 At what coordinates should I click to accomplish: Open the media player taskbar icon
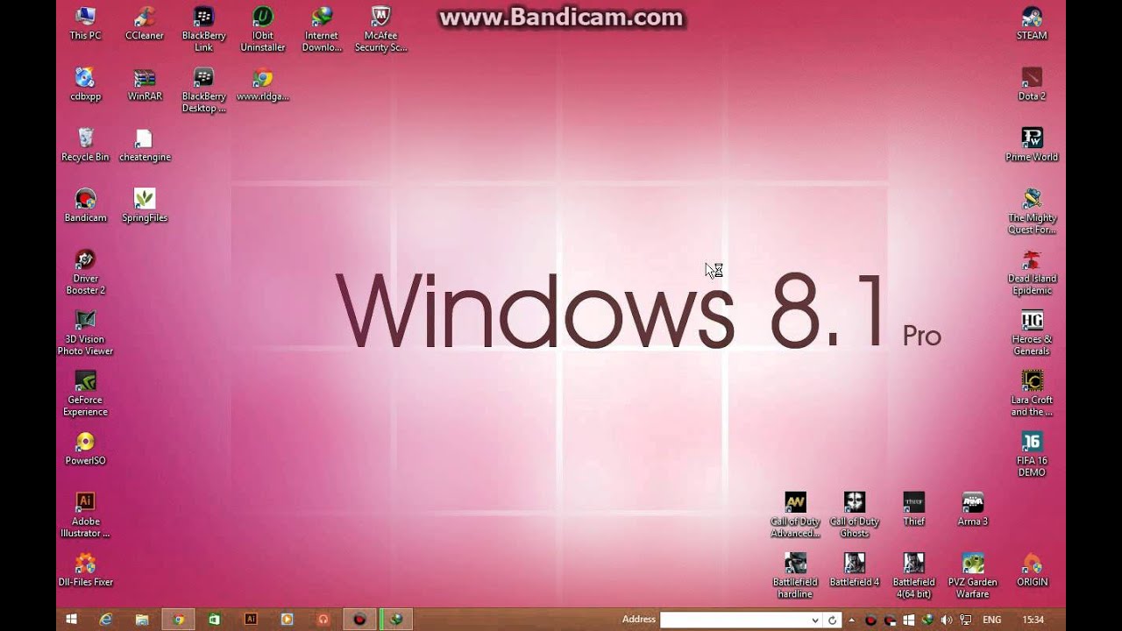tap(287, 620)
